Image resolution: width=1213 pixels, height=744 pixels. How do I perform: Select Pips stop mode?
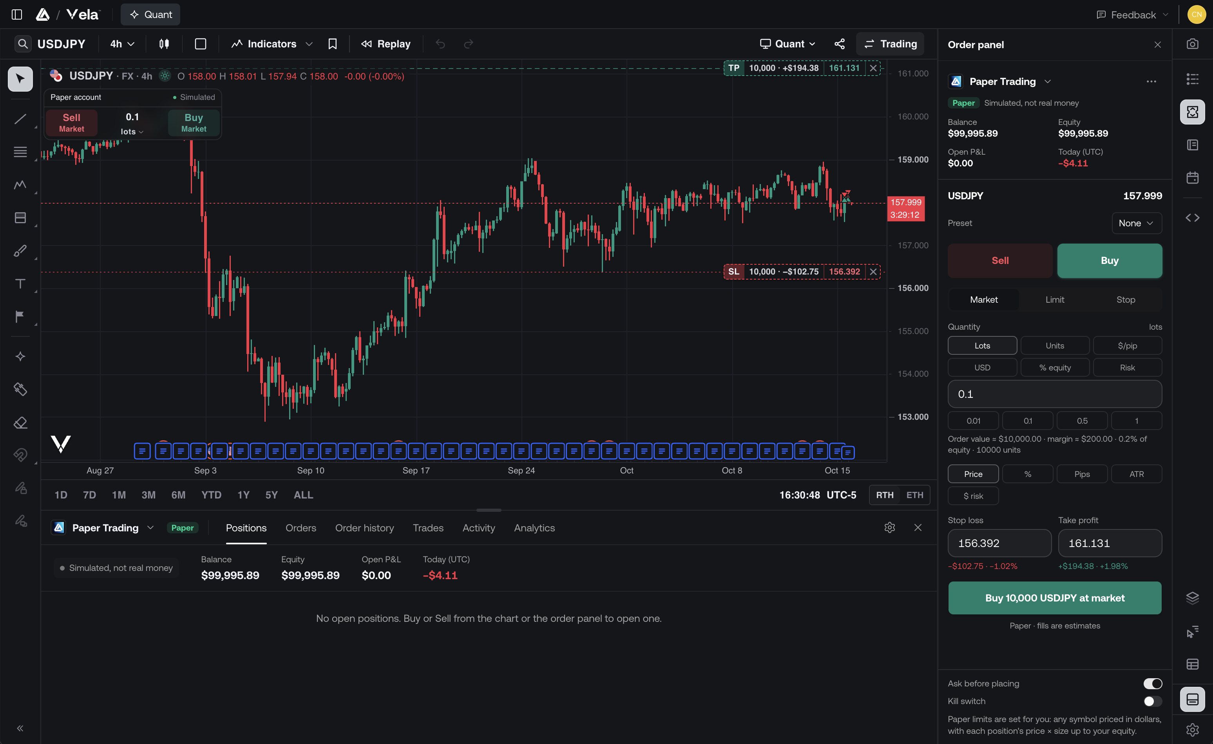click(x=1082, y=474)
